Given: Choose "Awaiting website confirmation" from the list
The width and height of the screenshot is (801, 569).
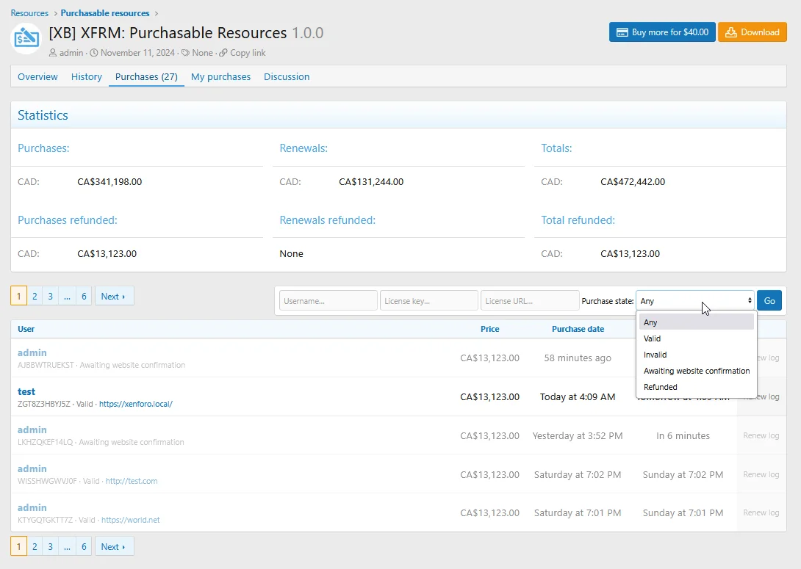Looking at the screenshot, I should 696,371.
